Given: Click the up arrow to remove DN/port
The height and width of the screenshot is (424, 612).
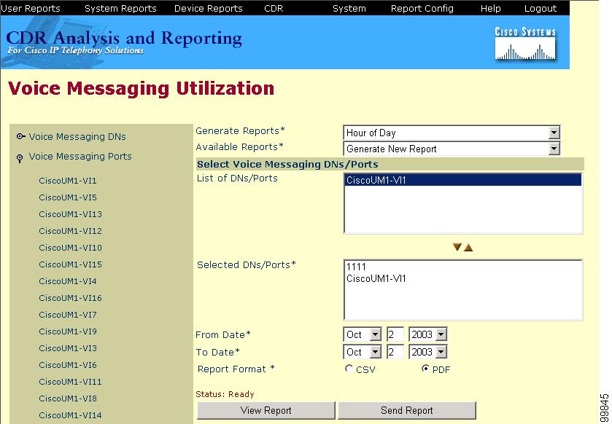Looking at the screenshot, I should [468, 248].
